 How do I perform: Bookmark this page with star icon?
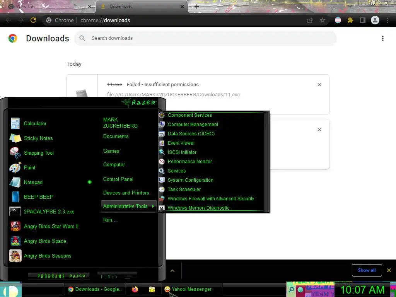click(323, 20)
